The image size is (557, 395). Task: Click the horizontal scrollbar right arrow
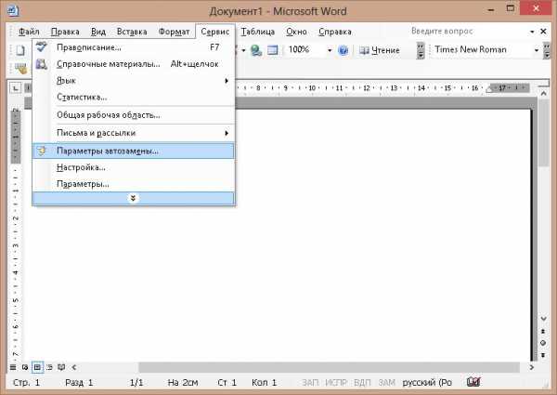click(531, 367)
